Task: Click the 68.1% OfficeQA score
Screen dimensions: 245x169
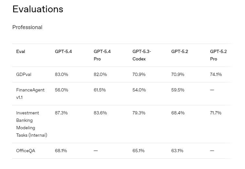Action: pyautogui.click(x=61, y=151)
